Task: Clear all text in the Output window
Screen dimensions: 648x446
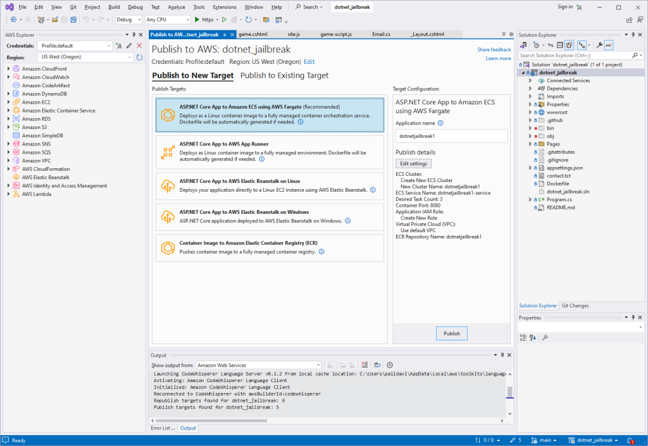Action: click(364, 364)
